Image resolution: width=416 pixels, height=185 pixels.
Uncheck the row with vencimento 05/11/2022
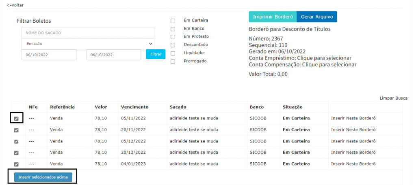pyautogui.click(x=16, y=119)
